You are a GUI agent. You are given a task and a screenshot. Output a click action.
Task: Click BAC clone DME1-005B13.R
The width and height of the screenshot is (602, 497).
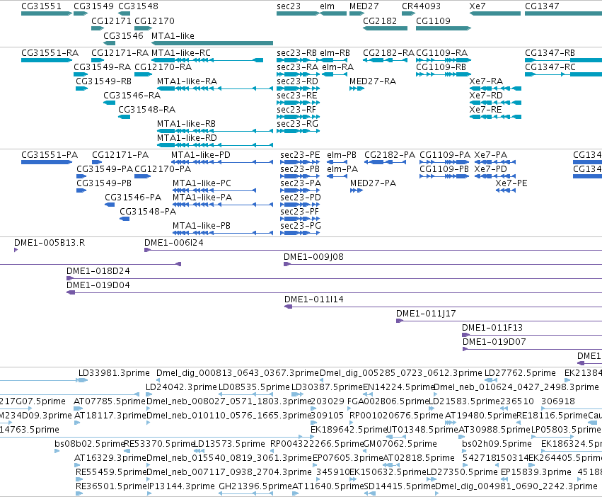tap(16, 250)
